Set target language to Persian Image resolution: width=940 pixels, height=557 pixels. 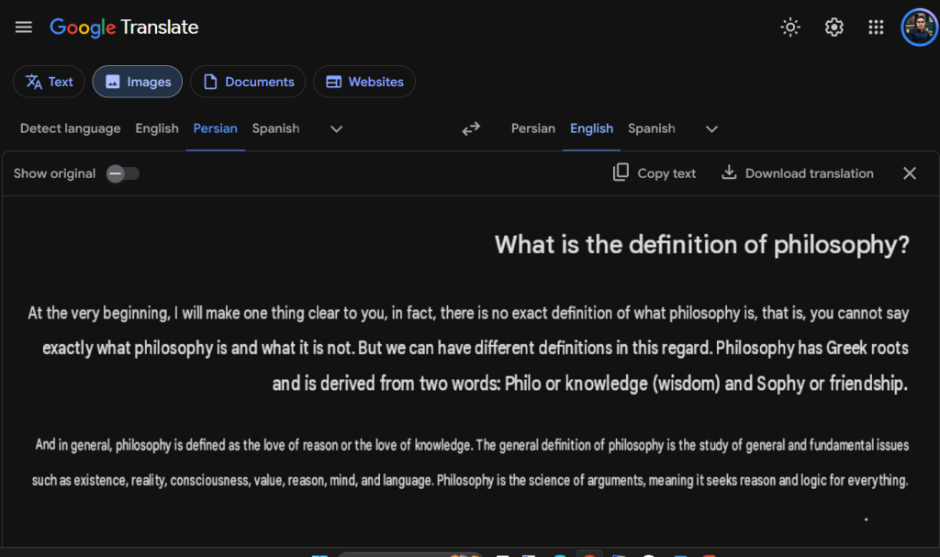[x=533, y=128]
